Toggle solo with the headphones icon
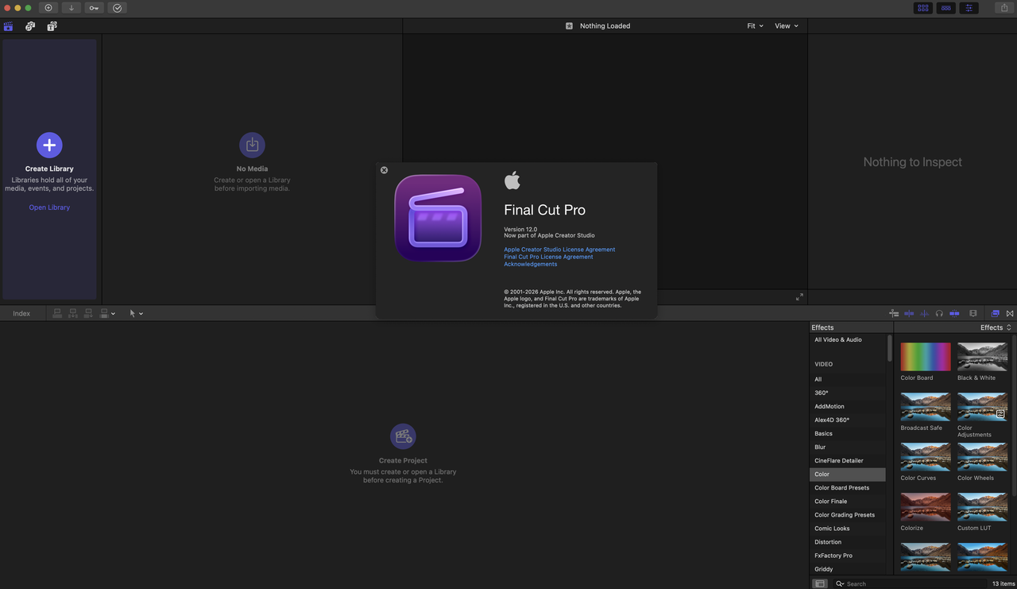Image resolution: width=1017 pixels, height=589 pixels. point(939,313)
